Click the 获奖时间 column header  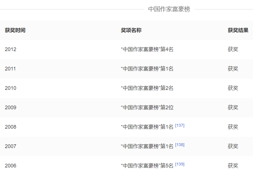(15, 30)
